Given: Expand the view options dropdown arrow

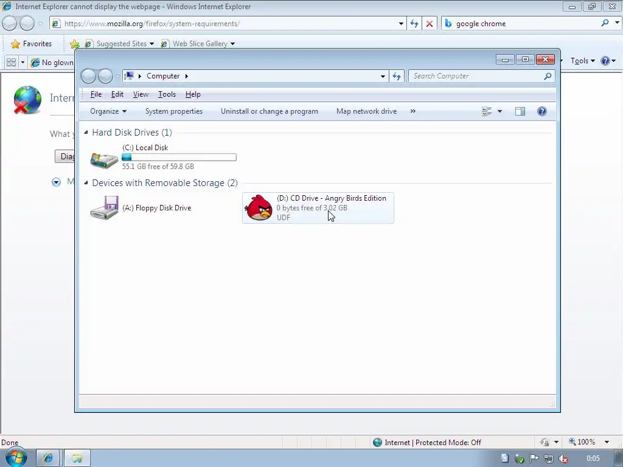Looking at the screenshot, I should [500, 111].
